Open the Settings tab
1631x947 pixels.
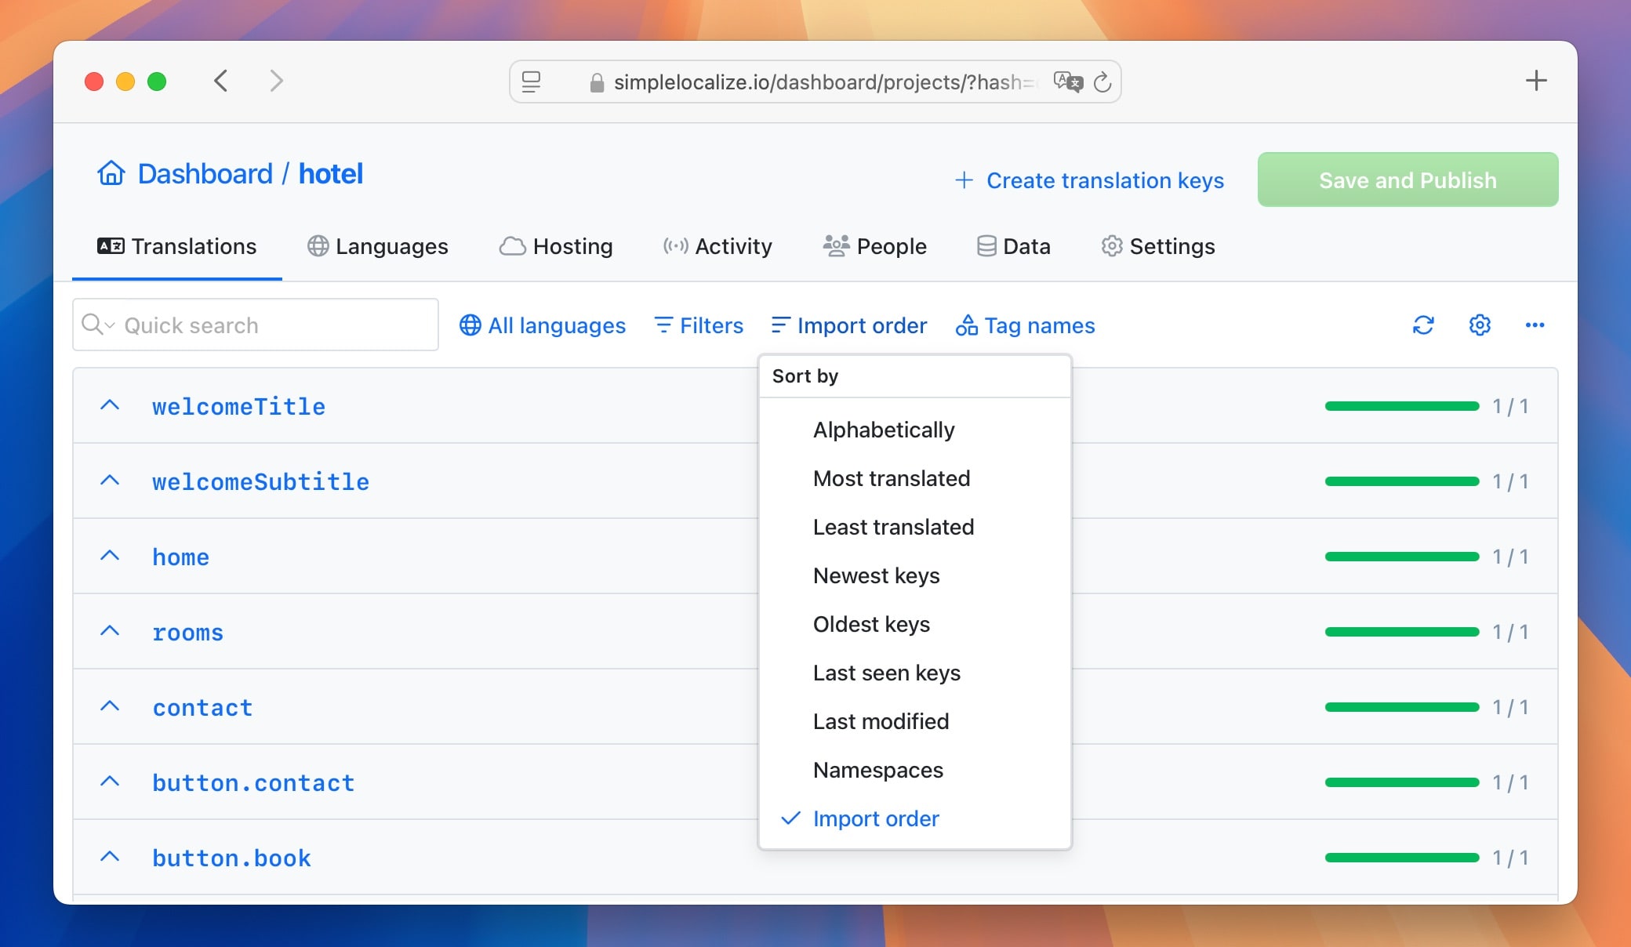[1157, 246]
